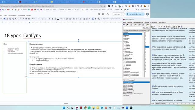Open the text color picker
The image size is (195, 110).
tap(58, 19)
